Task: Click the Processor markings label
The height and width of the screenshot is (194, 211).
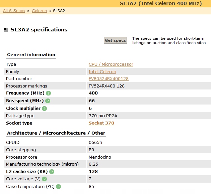Action: [x=27, y=86]
